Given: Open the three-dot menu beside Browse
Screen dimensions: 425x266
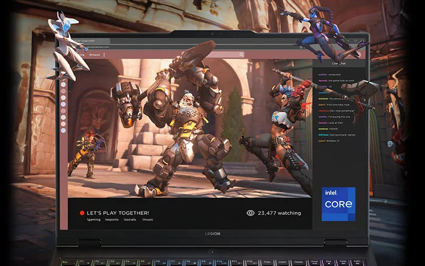Looking at the screenshot, I should [x=104, y=55].
